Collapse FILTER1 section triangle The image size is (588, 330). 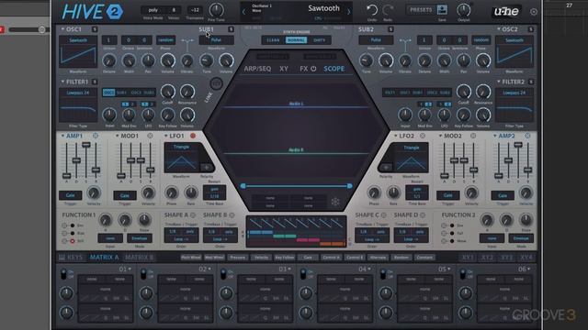62,82
